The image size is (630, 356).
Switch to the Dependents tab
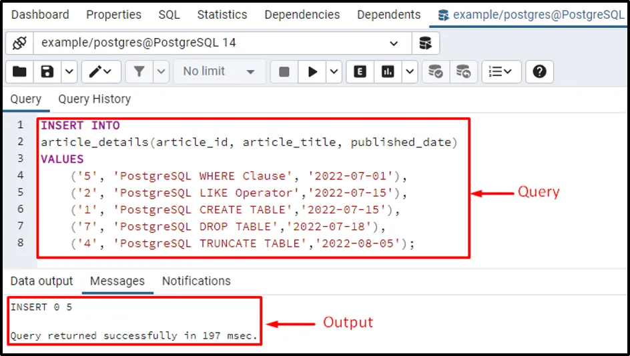[389, 15]
